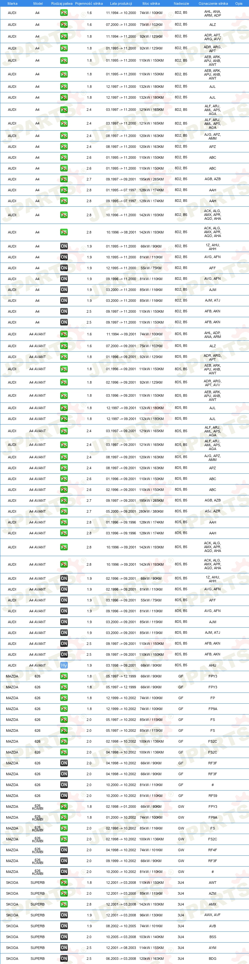Image resolution: width=249 pixels, height=964 pixels.
Task: Click diesel ON icon for A4 AVANT AFF row
Action: [64, 600]
